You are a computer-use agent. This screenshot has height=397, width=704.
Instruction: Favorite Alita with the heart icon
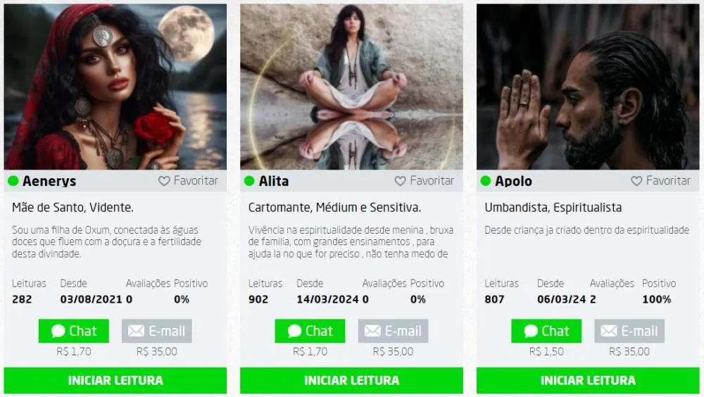[x=400, y=181]
